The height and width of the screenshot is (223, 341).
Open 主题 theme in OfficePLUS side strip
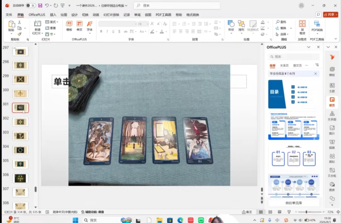(332, 87)
